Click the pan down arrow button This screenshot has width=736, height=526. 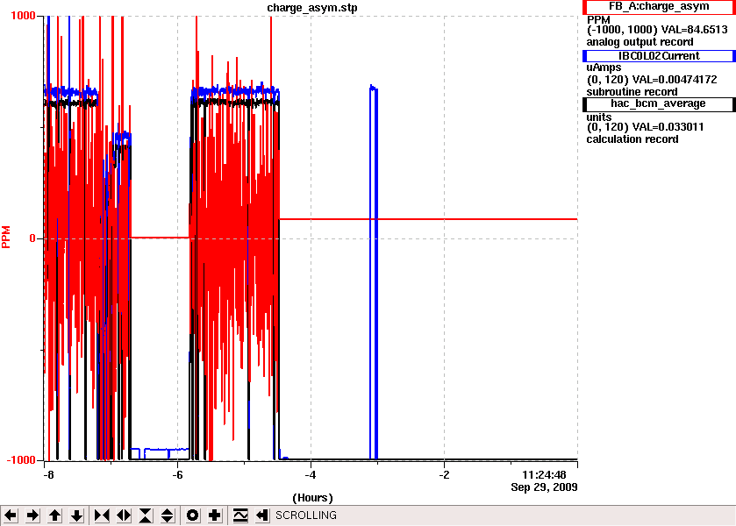[76, 515]
